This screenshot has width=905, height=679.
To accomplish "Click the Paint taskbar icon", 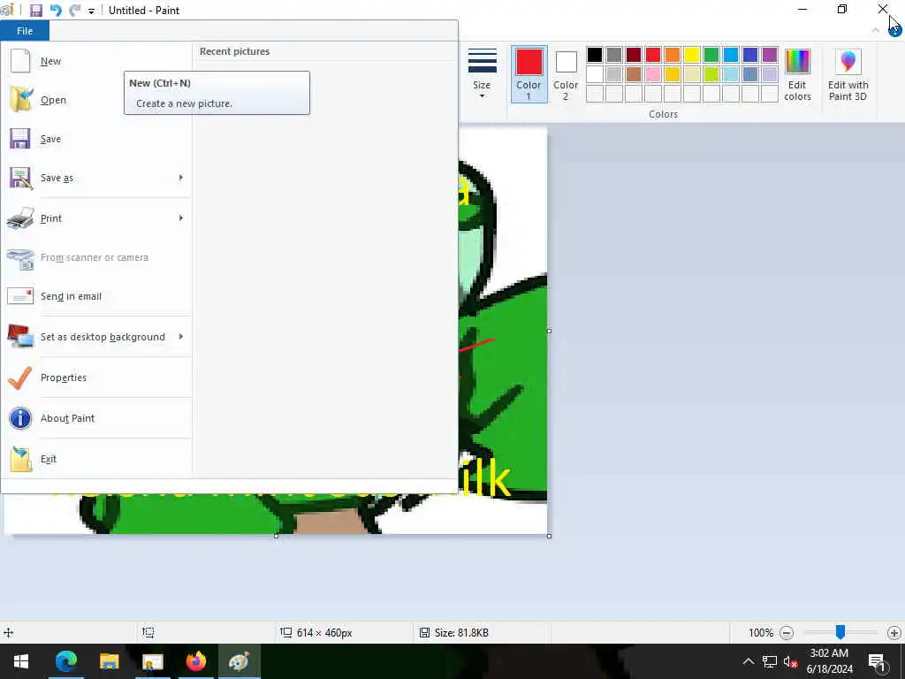I will pyautogui.click(x=239, y=661).
